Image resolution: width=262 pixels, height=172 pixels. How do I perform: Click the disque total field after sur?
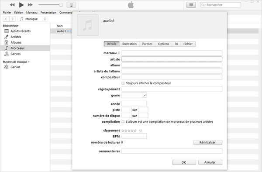(143, 116)
